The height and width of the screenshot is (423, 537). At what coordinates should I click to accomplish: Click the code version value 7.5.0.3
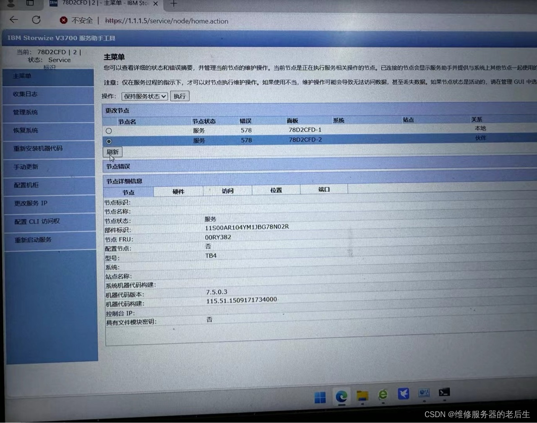[x=216, y=292]
